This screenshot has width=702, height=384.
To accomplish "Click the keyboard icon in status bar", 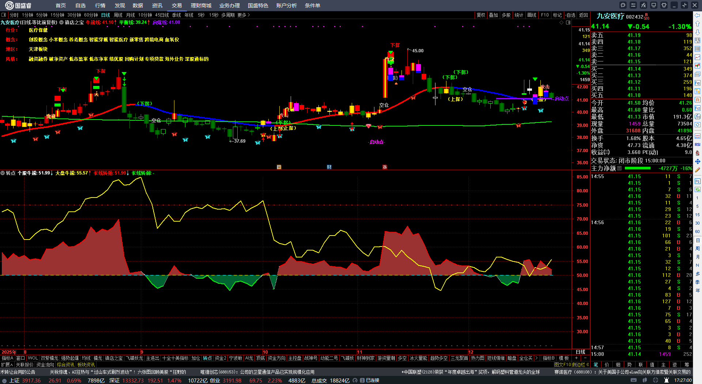I will pyautogui.click(x=634, y=380).
